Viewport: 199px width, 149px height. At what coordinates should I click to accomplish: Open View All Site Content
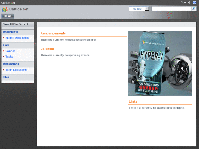[x=16, y=24]
